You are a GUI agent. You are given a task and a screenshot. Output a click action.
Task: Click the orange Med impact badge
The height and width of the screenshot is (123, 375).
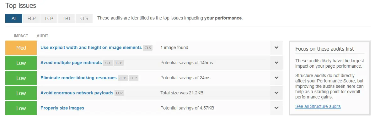click(x=21, y=48)
